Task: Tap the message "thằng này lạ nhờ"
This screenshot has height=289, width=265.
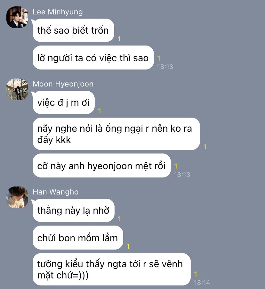Action: pos(74,210)
